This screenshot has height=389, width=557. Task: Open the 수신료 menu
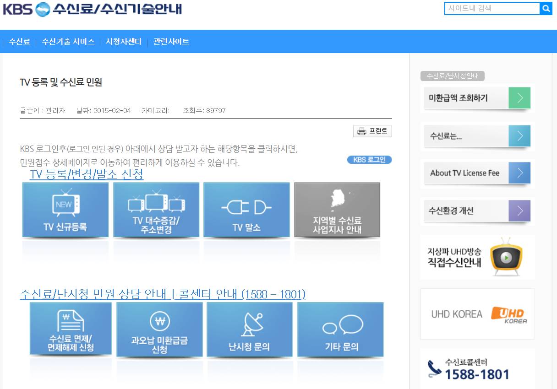[19, 42]
